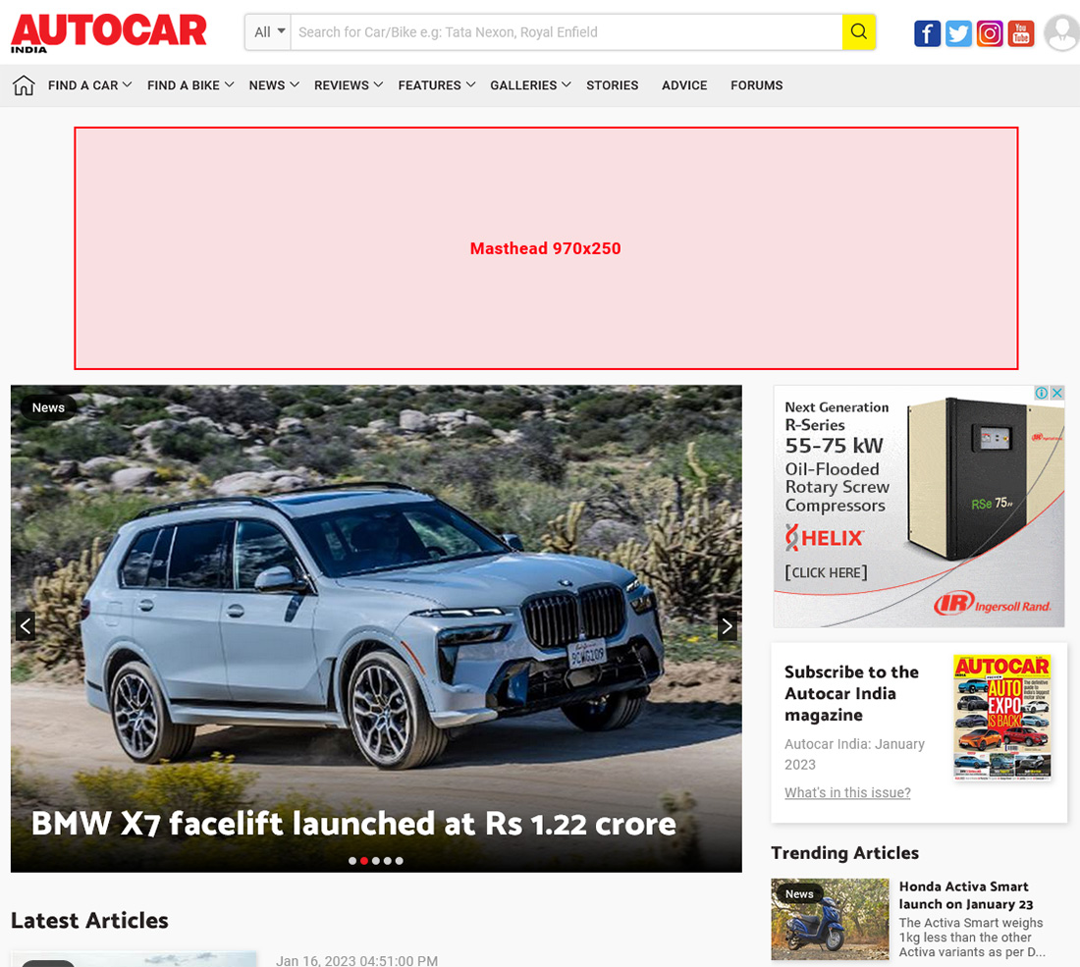Click the user profile avatar icon
This screenshot has width=1080, height=967.
pos(1062,33)
